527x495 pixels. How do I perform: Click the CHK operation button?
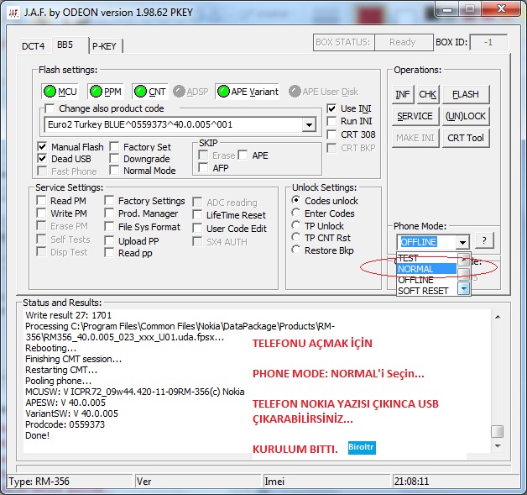[427, 94]
